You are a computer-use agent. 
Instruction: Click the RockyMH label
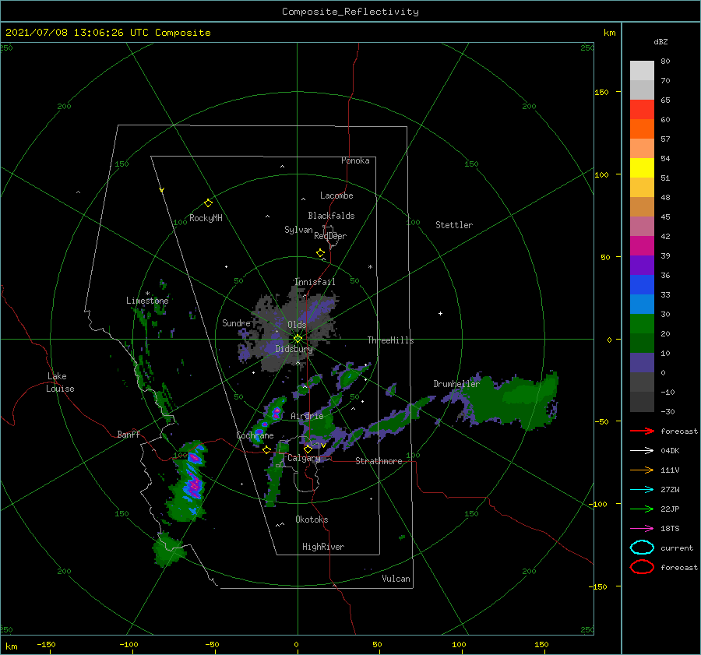(x=206, y=218)
